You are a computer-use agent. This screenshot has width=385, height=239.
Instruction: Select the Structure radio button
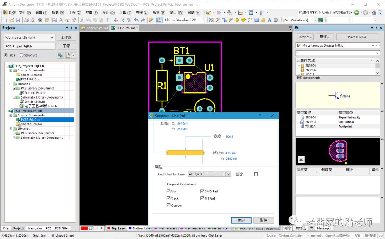point(22,55)
